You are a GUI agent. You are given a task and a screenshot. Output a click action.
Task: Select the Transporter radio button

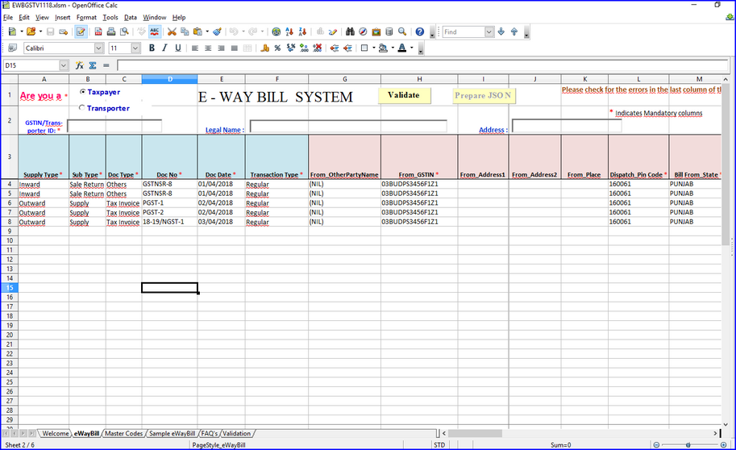point(82,108)
